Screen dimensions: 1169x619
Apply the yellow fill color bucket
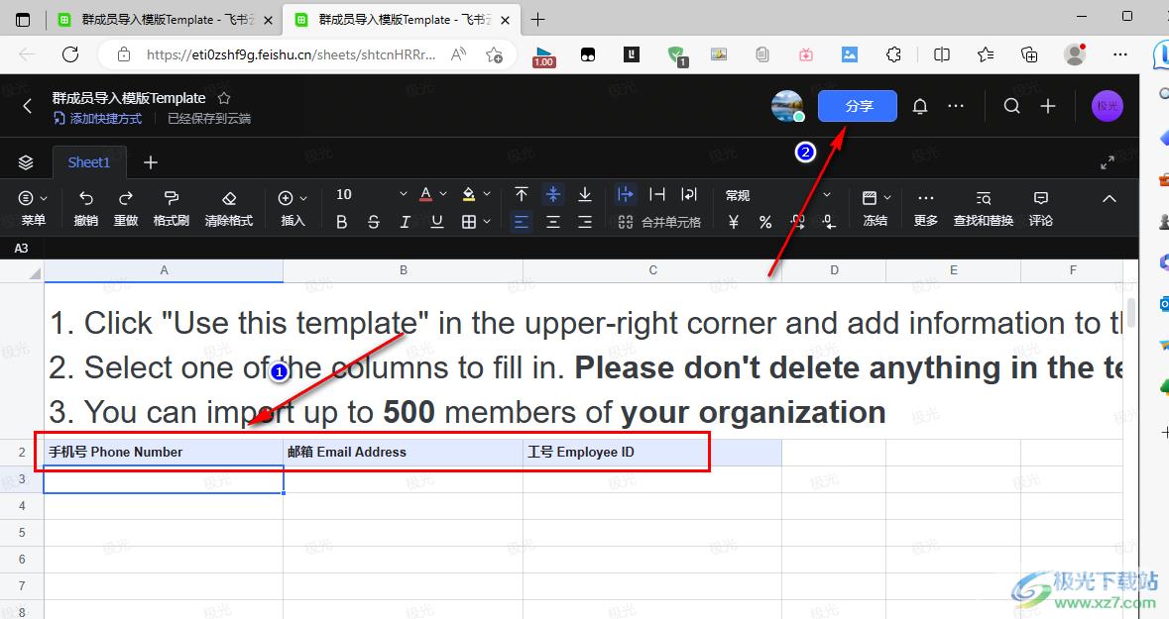469,194
